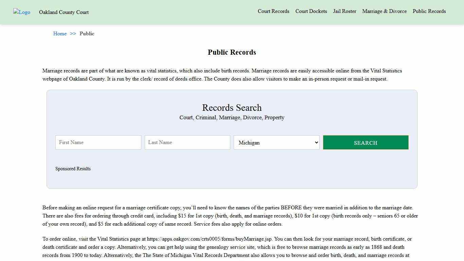Select Public Records in the top navigation
Screen dimensions: 464x261
click(429, 11)
